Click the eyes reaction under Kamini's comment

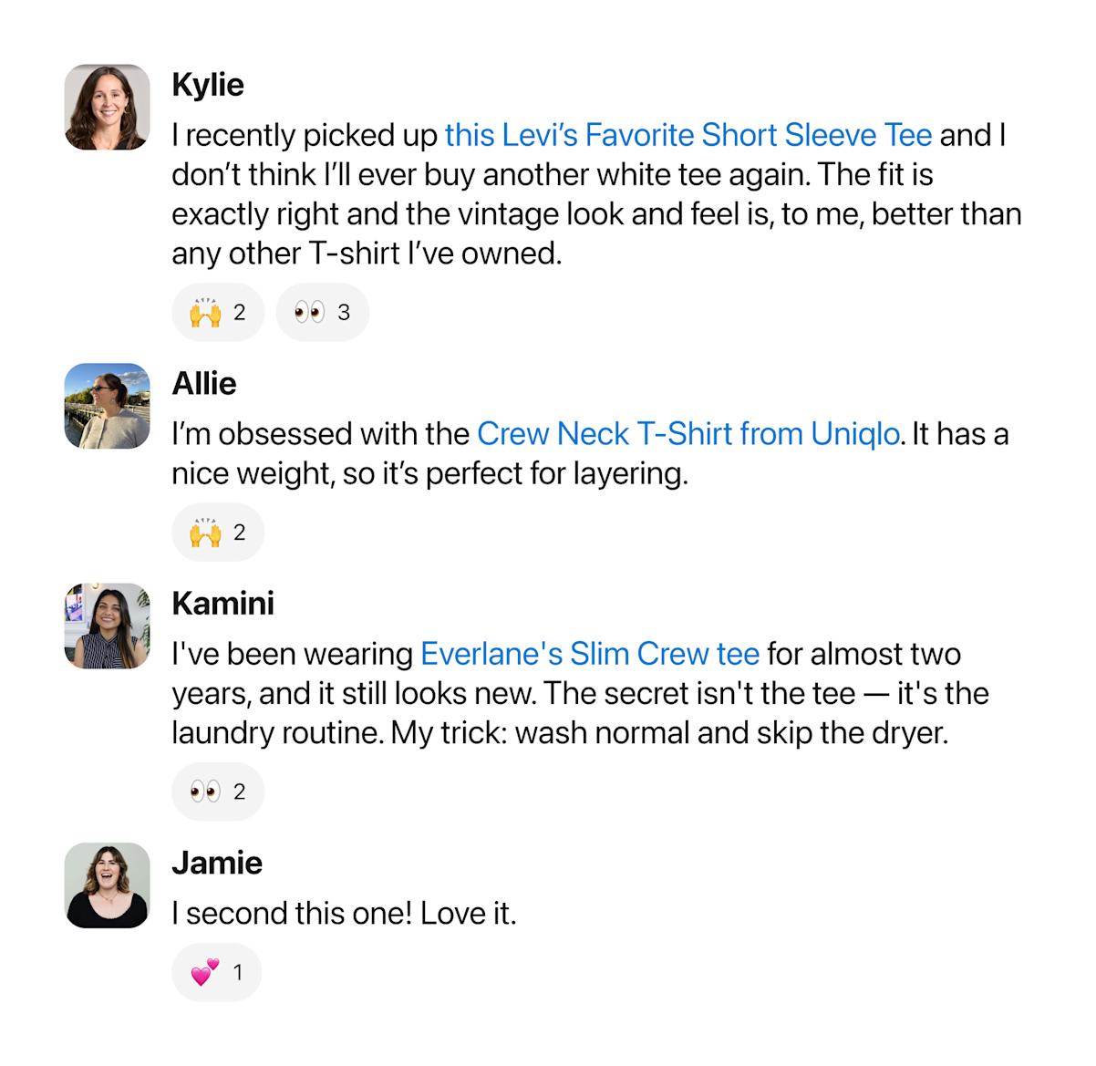pos(217,792)
